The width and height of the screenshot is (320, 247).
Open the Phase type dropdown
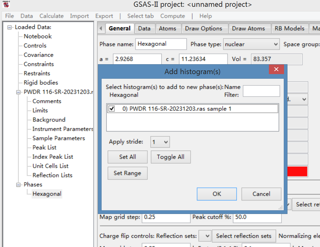tap(251, 44)
